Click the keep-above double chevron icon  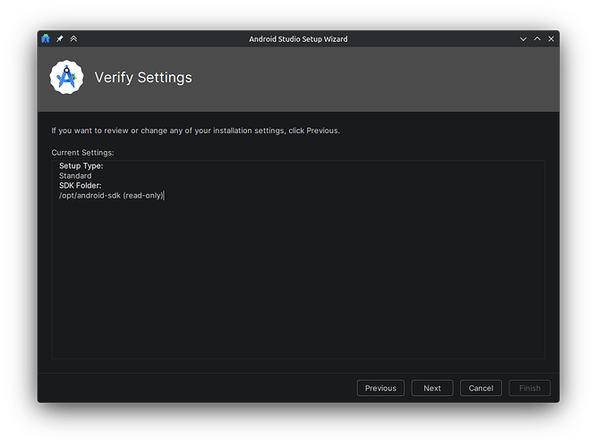tap(73, 38)
